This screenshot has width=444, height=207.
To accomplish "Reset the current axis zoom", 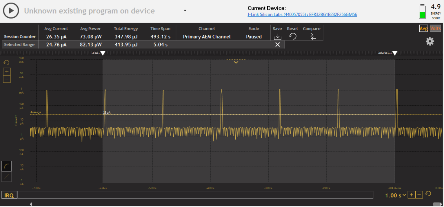I will click(6, 62).
